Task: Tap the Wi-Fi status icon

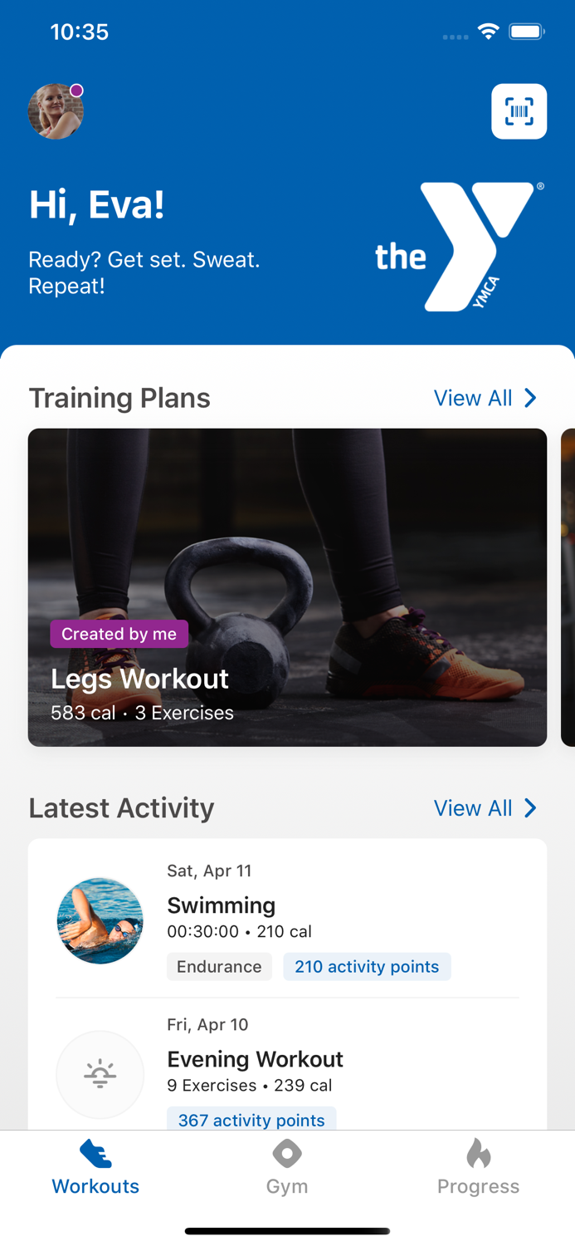Action: pyautogui.click(x=488, y=32)
